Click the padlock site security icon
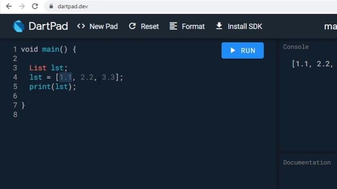The width and height of the screenshot is (337, 189). click(51, 6)
